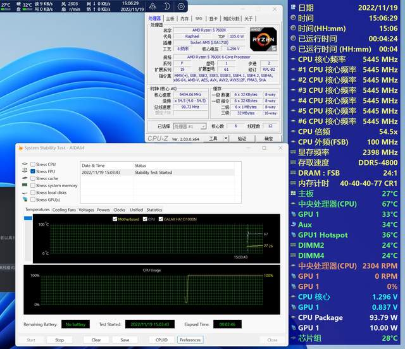Select the Stability Test: Started log row
Viewport: 405px width, 349px height.
(x=158, y=173)
